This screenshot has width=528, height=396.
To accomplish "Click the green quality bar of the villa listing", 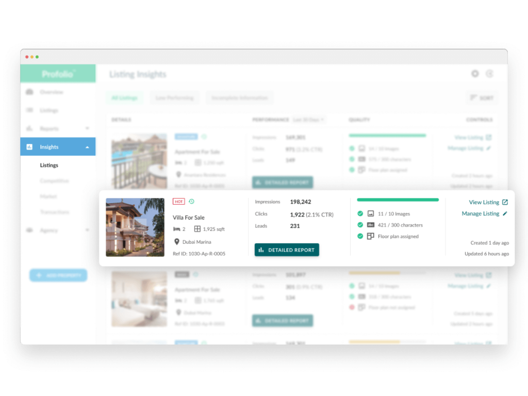I will point(398,200).
